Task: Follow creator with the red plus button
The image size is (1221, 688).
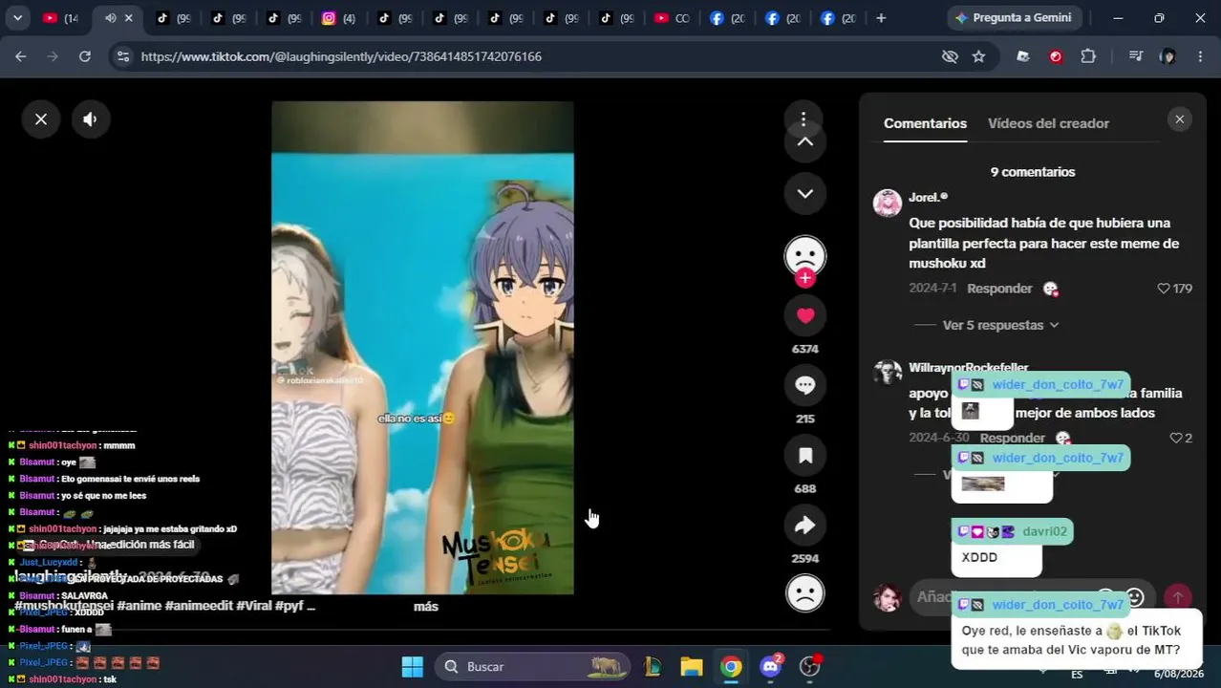Action: pos(805,278)
